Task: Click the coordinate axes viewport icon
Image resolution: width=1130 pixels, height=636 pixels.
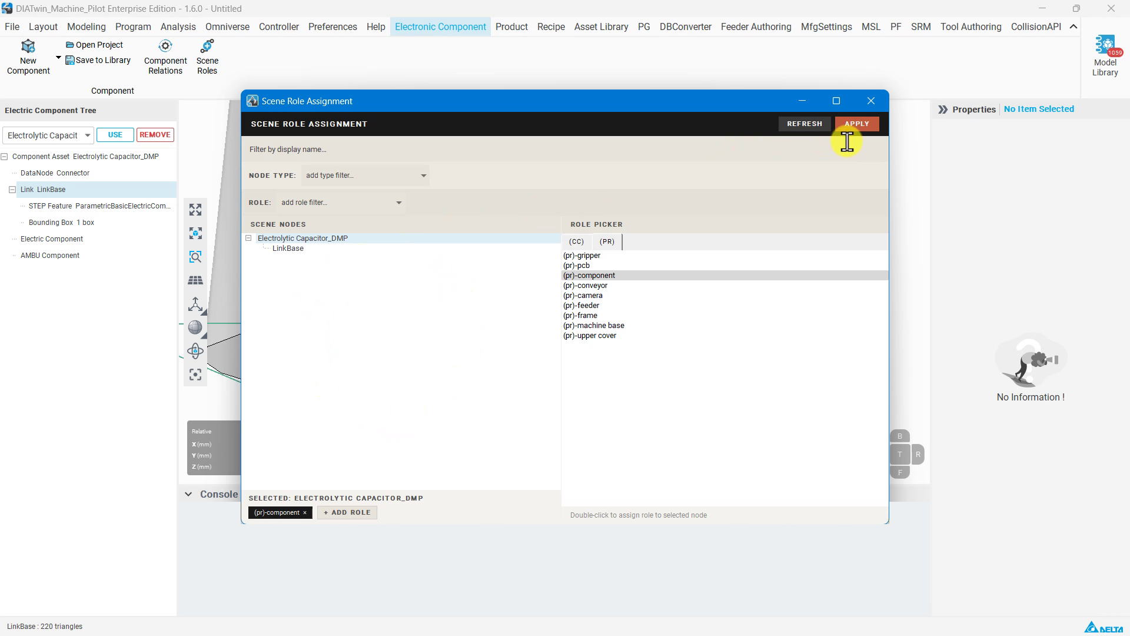Action: click(195, 304)
